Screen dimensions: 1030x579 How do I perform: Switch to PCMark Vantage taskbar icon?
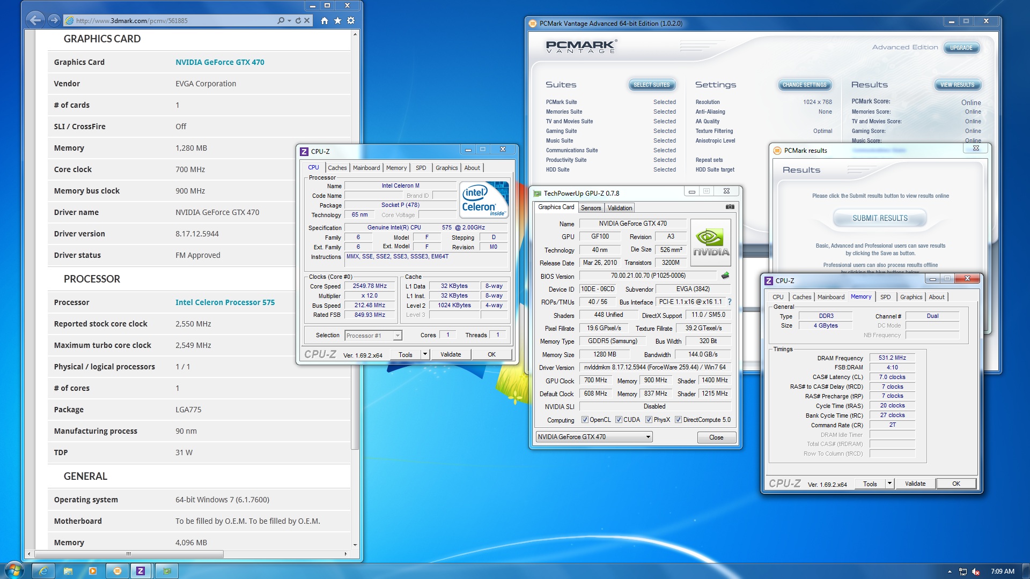pos(117,571)
